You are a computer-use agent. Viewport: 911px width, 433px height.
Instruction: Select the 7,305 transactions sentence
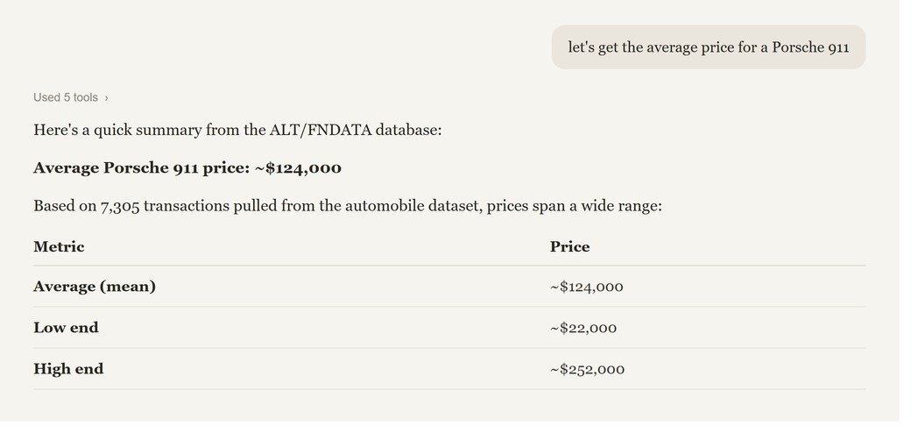tap(348, 206)
